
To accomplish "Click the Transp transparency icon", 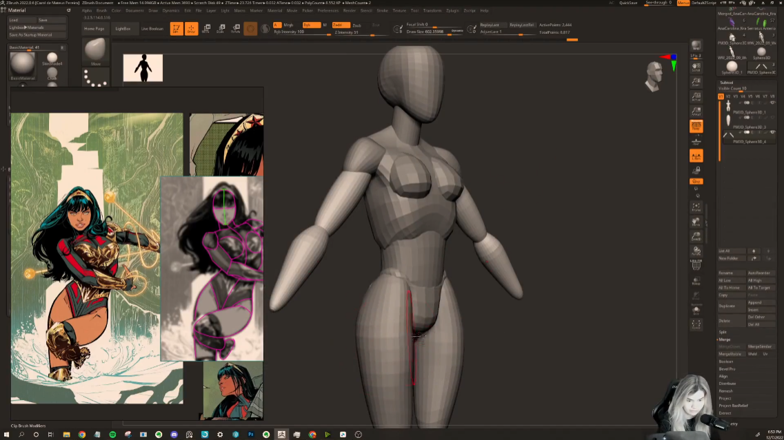I will click(x=696, y=281).
